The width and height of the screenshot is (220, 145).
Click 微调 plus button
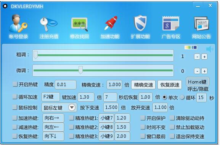point(204,71)
